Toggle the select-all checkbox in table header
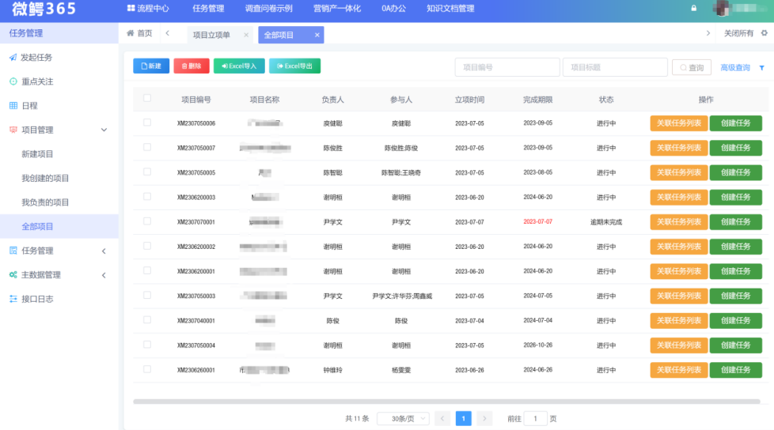The height and width of the screenshot is (430, 774). click(x=147, y=99)
